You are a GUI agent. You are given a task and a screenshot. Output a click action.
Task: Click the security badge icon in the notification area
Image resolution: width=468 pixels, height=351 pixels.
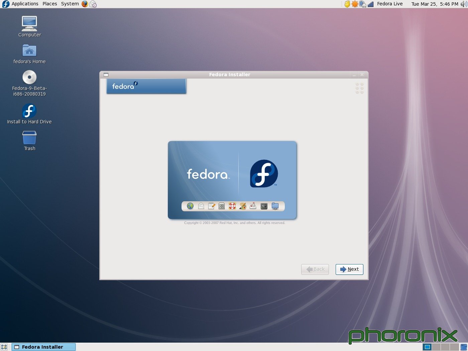[x=347, y=4]
